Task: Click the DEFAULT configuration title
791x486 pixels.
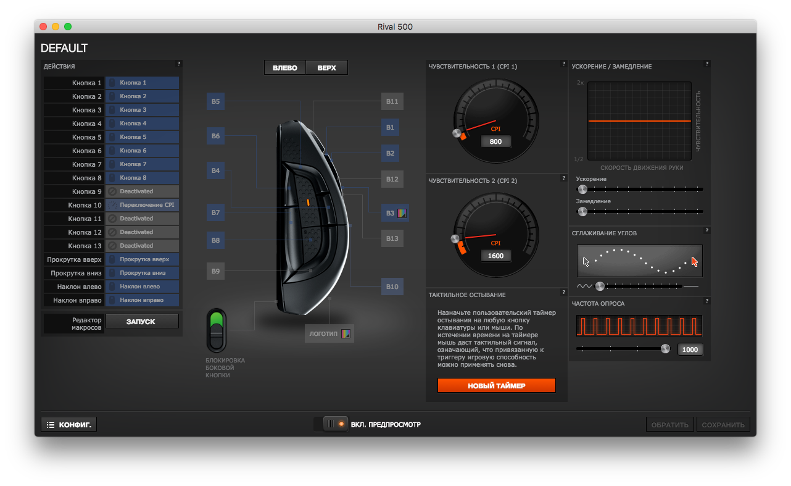Action: (64, 48)
